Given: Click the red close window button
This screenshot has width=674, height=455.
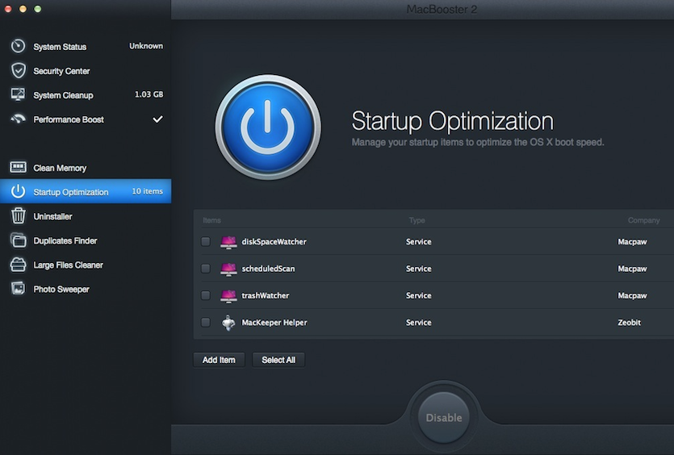Looking at the screenshot, I should pyautogui.click(x=8, y=9).
